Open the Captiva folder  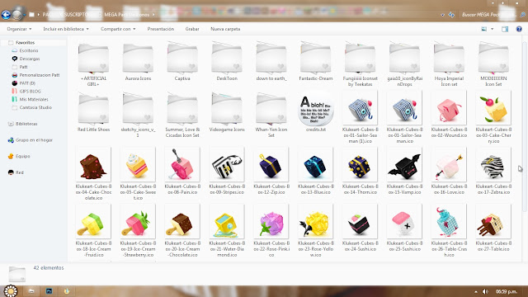click(182, 62)
